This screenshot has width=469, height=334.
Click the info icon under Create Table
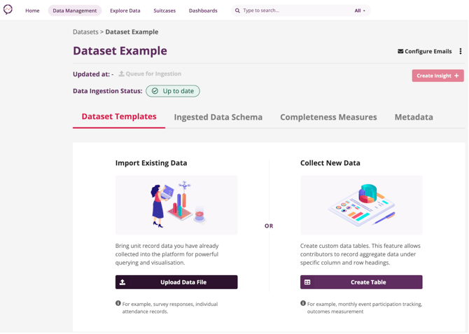tap(303, 303)
